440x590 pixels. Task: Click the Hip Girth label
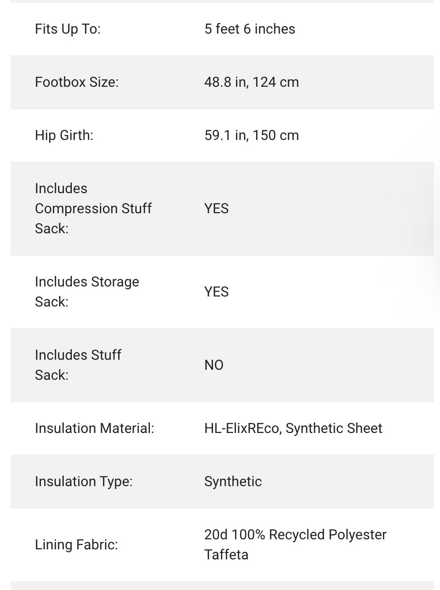pyautogui.click(x=64, y=135)
